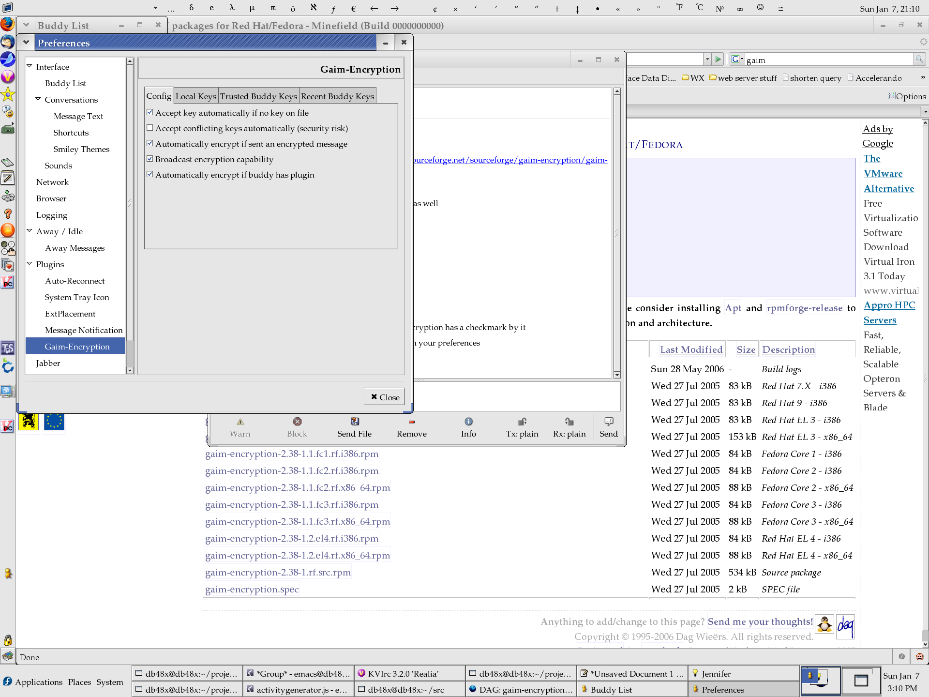Collapse the Conversations tree node
The image size is (929, 697).
tap(38, 99)
